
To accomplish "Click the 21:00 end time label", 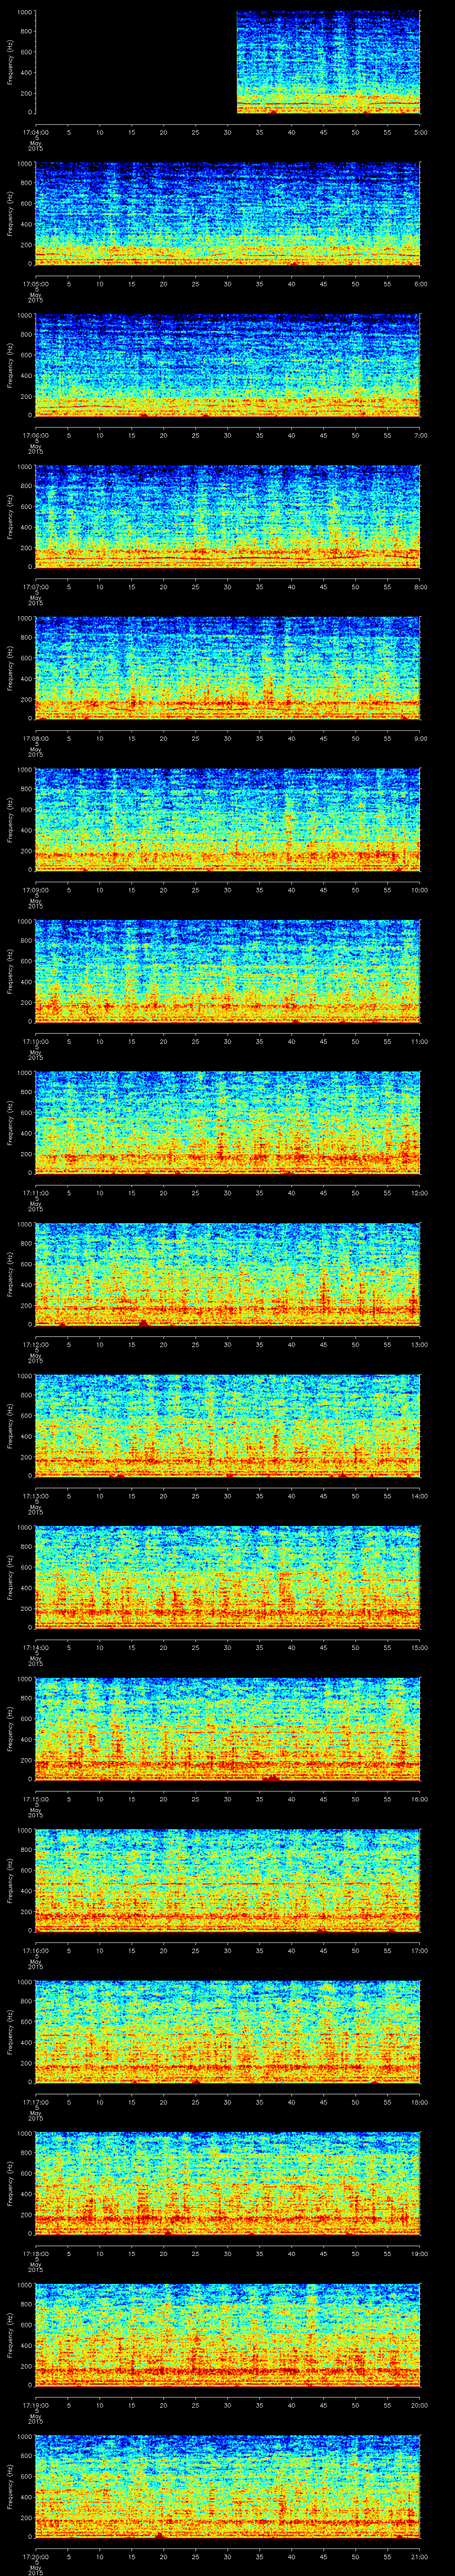I will pos(419,2556).
